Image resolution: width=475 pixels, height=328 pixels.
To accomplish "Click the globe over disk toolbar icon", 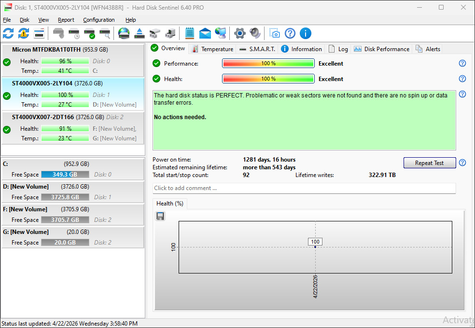I will (124, 33).
